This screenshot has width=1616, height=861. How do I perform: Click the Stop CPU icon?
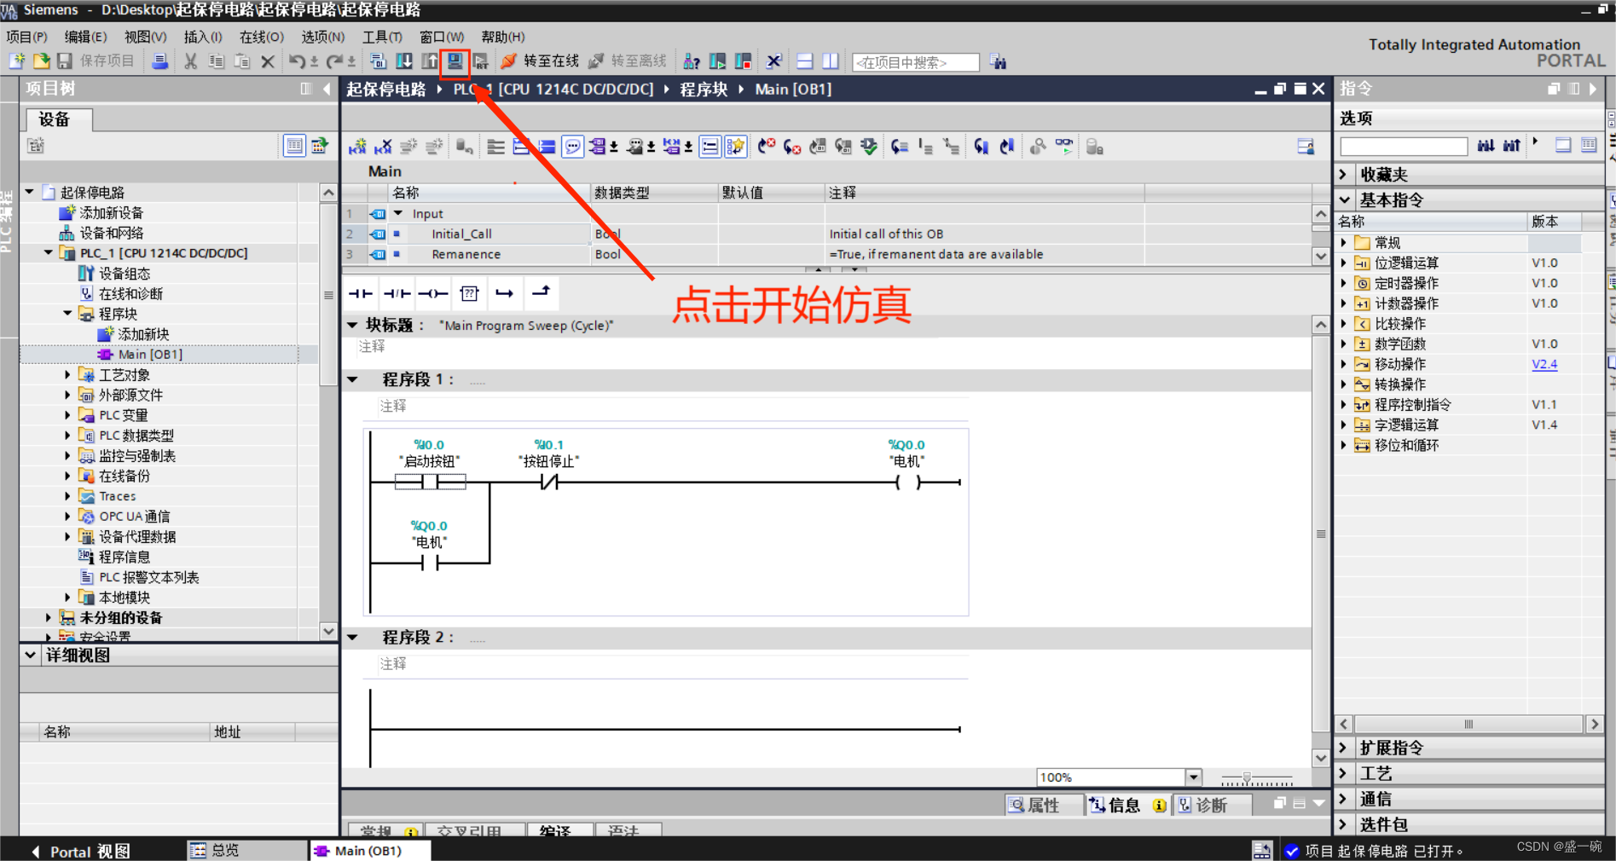point(743,61)
